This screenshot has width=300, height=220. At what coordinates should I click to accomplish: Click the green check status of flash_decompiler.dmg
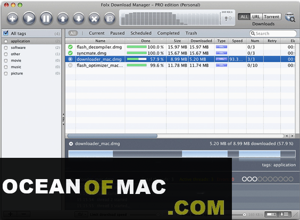[x=70, y=47]
